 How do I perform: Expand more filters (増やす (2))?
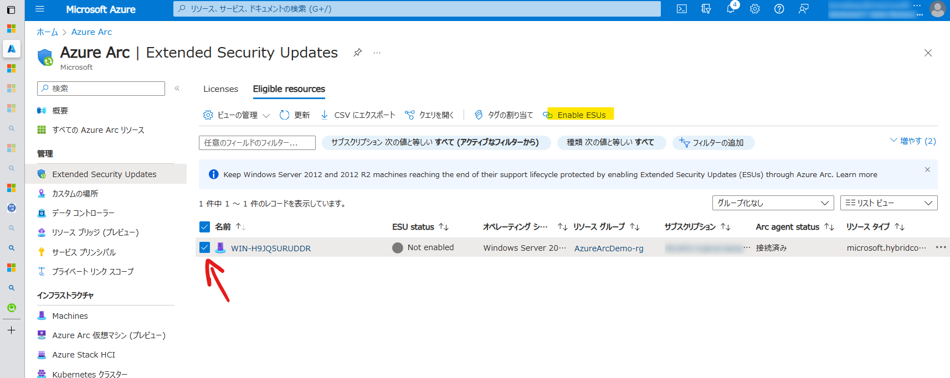tap(913, 141)
